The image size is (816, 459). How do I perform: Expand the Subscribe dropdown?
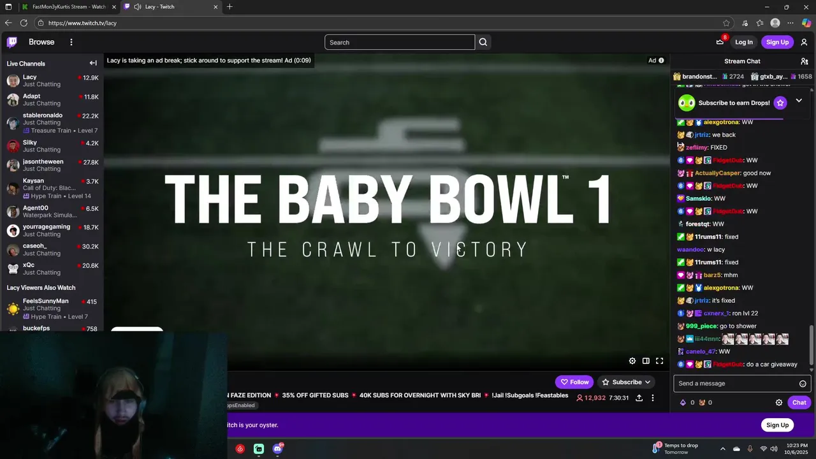pos(627,382)
